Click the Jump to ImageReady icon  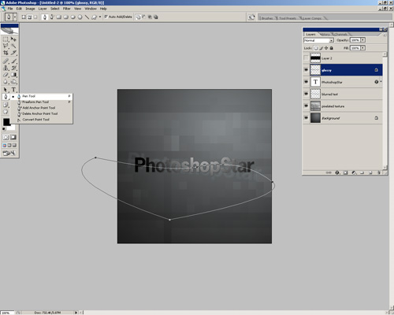coord(9,153)
